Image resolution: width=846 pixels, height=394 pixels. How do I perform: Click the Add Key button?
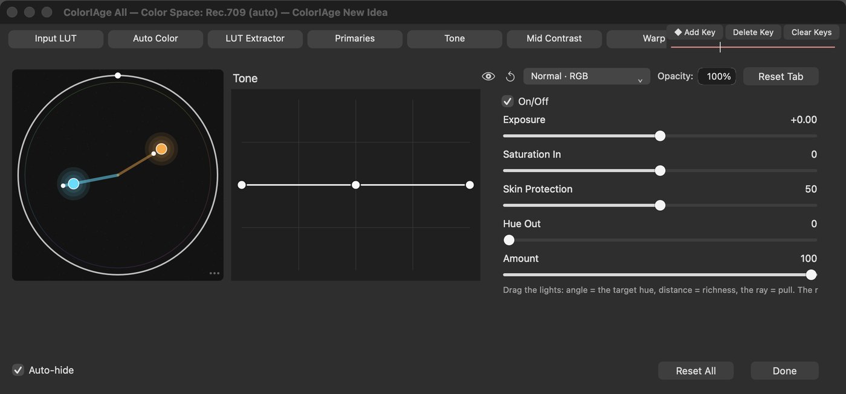(695, 32)
